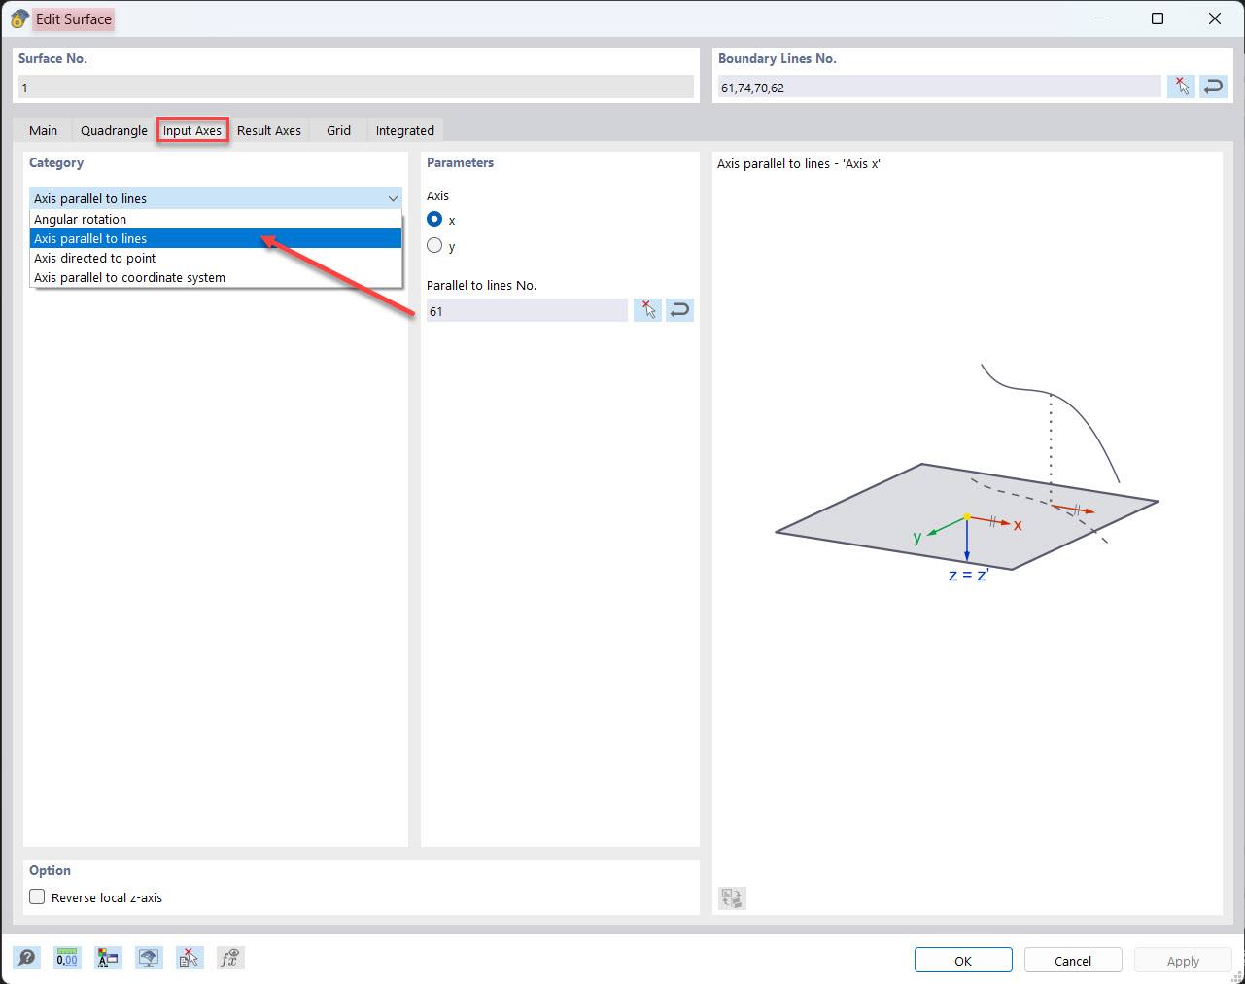Click the exit selection mode toolbar icon

(190, 958)
